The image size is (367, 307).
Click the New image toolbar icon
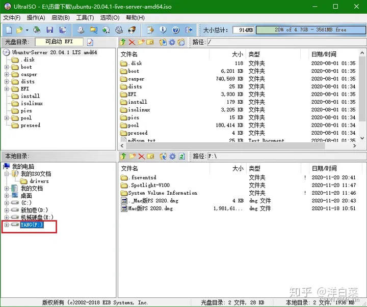9,30
